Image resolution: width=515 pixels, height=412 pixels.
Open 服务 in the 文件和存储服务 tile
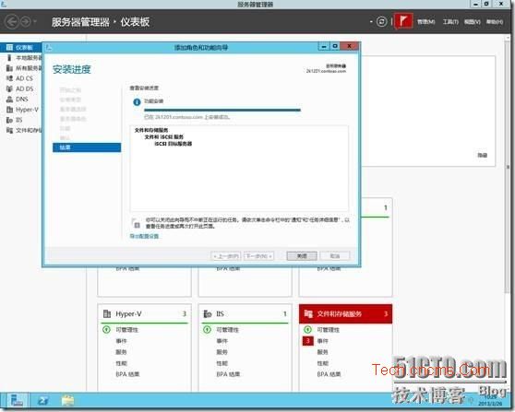pyautogui.click(x=322, y=352)
